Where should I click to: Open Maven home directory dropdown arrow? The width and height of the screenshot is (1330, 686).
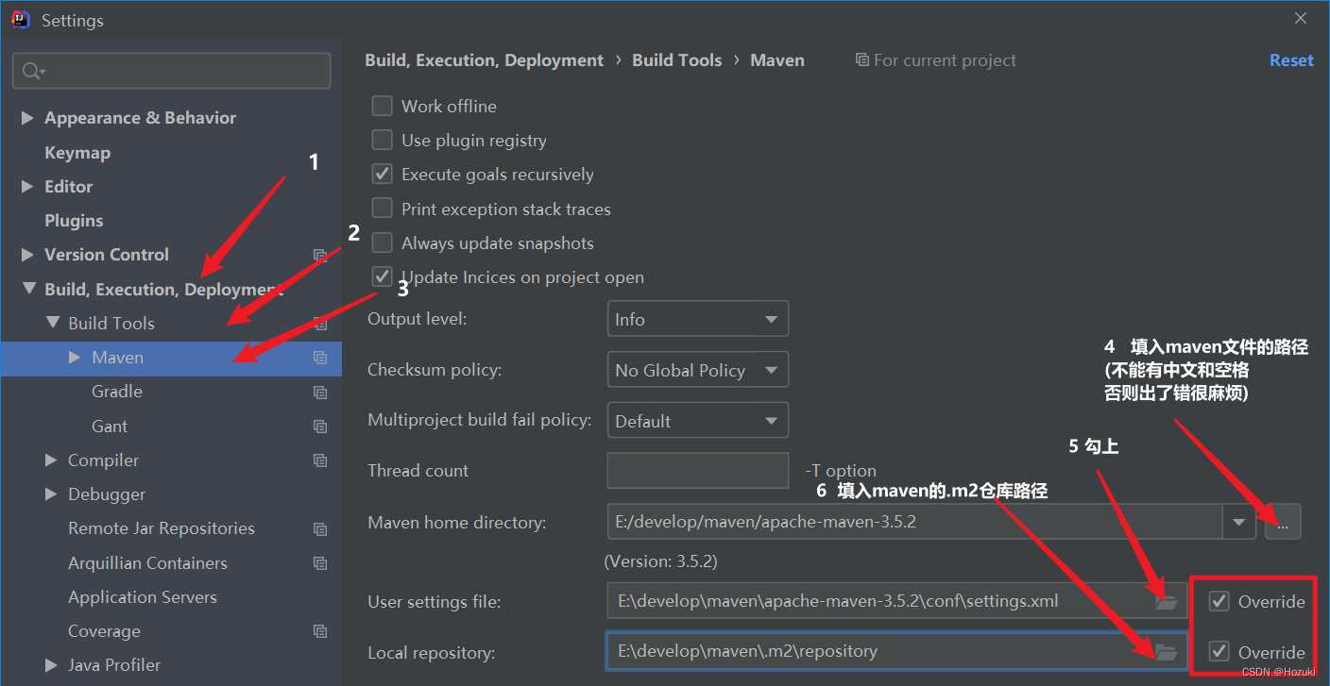[x=1238, y=522]
